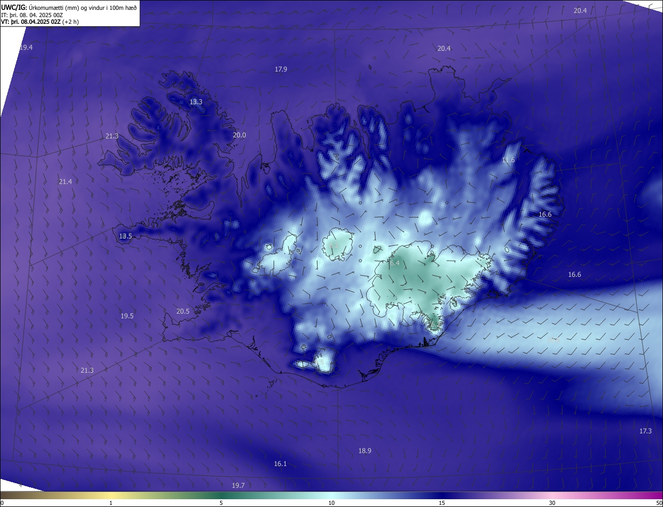Click the 16.1 value in the southern ocean

(x=280, y=463)
